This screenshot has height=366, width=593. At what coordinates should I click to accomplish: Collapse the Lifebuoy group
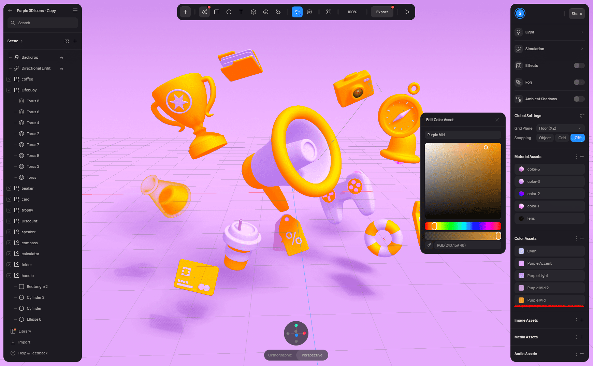pos(9,90)
